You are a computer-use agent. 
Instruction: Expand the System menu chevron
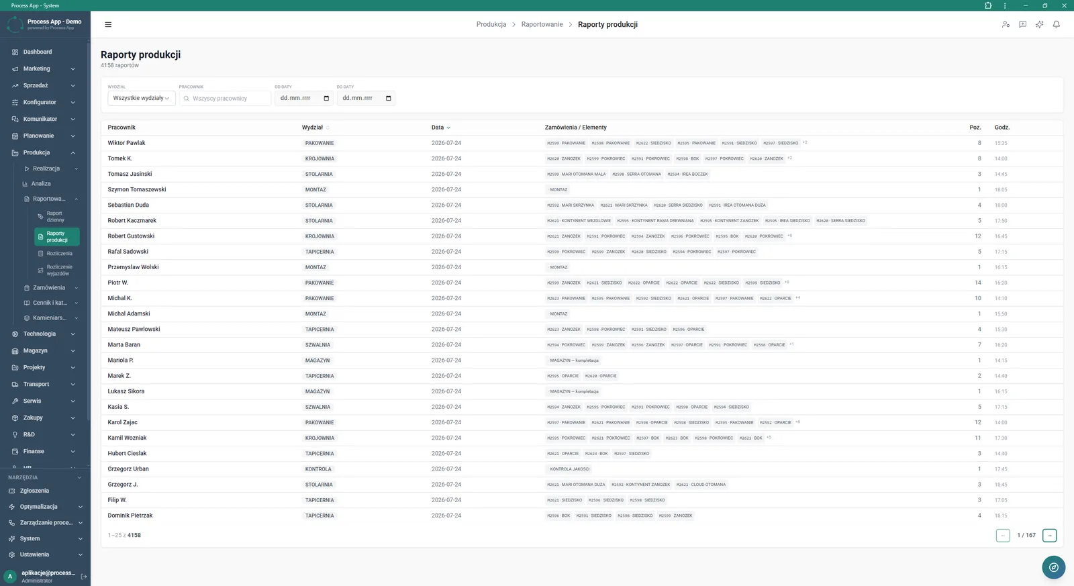click(x=80, y=538)
